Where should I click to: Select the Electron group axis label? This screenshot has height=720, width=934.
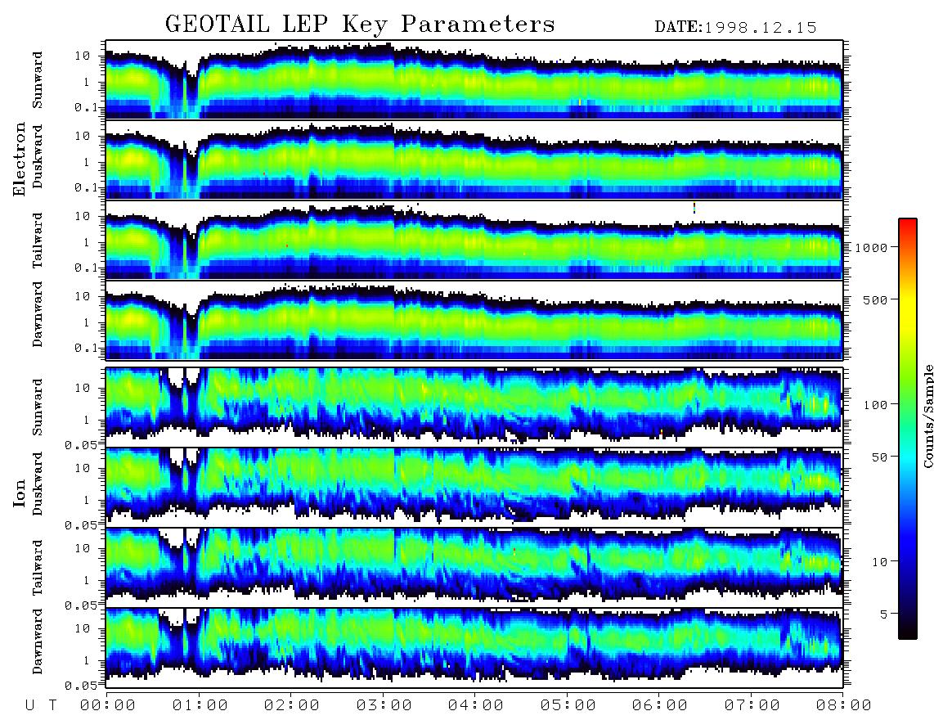tap(20, 159)
